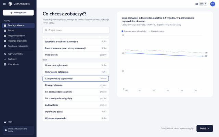Click the clock icon beside Dane zaktualizowane
This screenshot has height=137, width=219.
point(6,130)
